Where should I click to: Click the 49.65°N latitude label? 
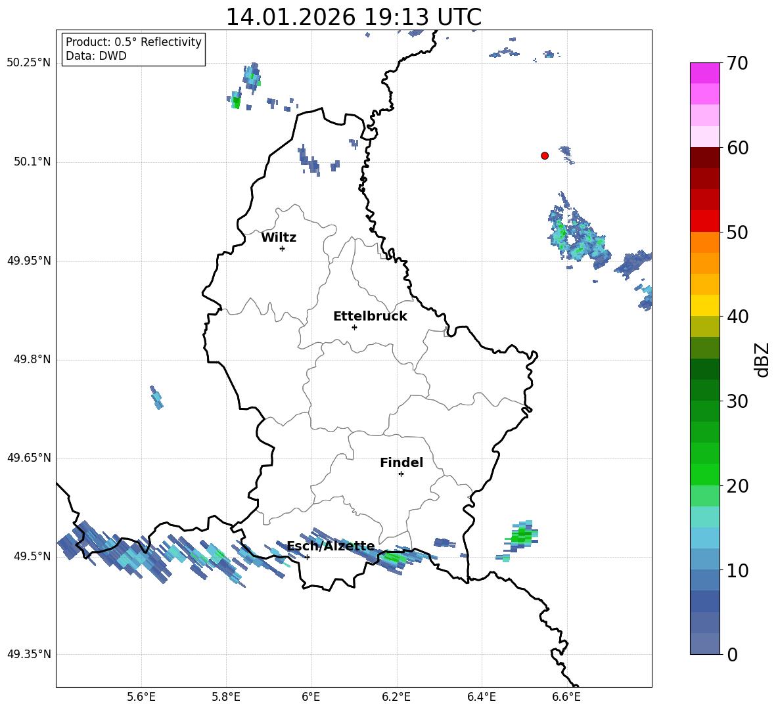[x=29, y=458]
